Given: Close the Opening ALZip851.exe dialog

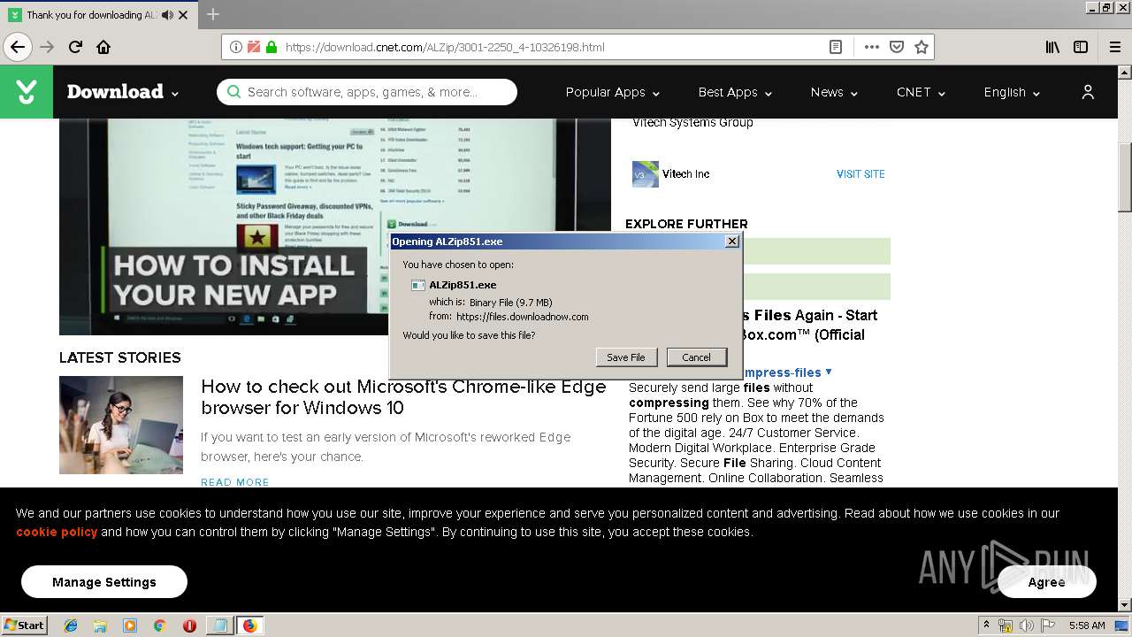Looking at the screenshot, I should 731,242.
